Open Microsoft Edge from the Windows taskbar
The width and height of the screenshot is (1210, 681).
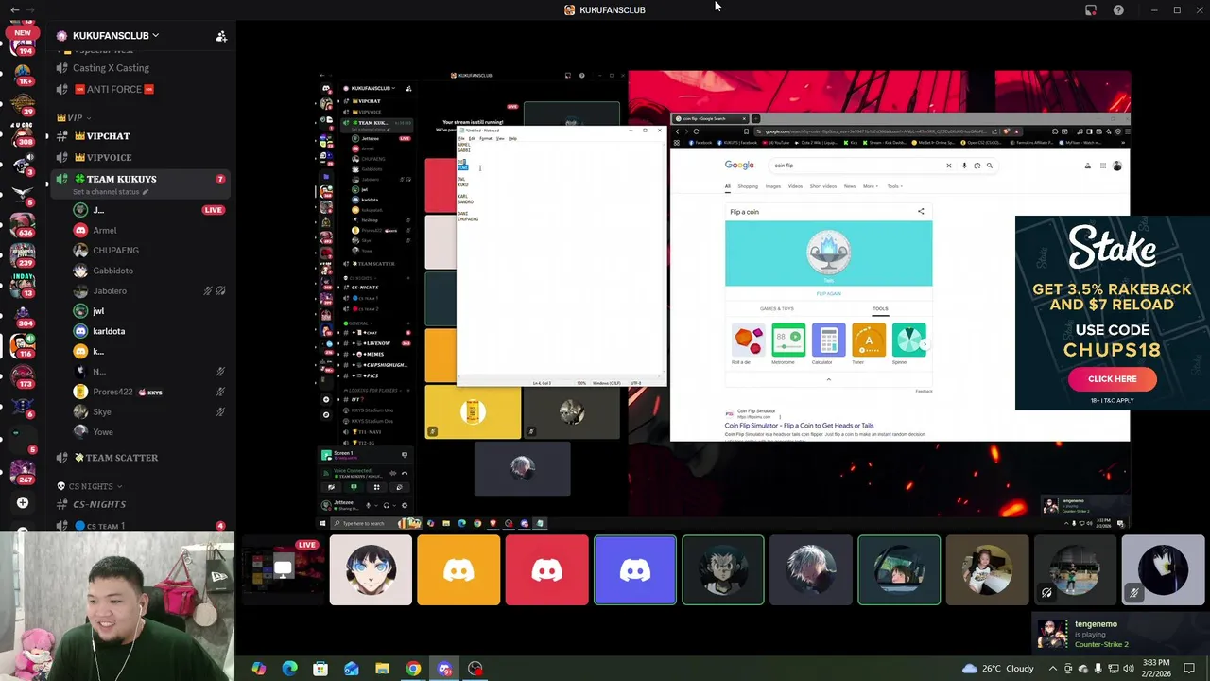point(289,669)
